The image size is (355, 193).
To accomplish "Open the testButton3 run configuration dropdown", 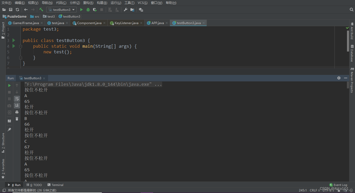I will [x=62, y=10].
